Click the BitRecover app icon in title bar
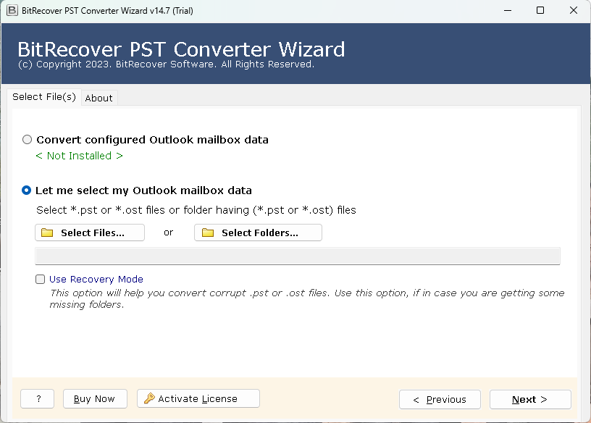This screenshot has width=591, height=423. tap(12, 10)
